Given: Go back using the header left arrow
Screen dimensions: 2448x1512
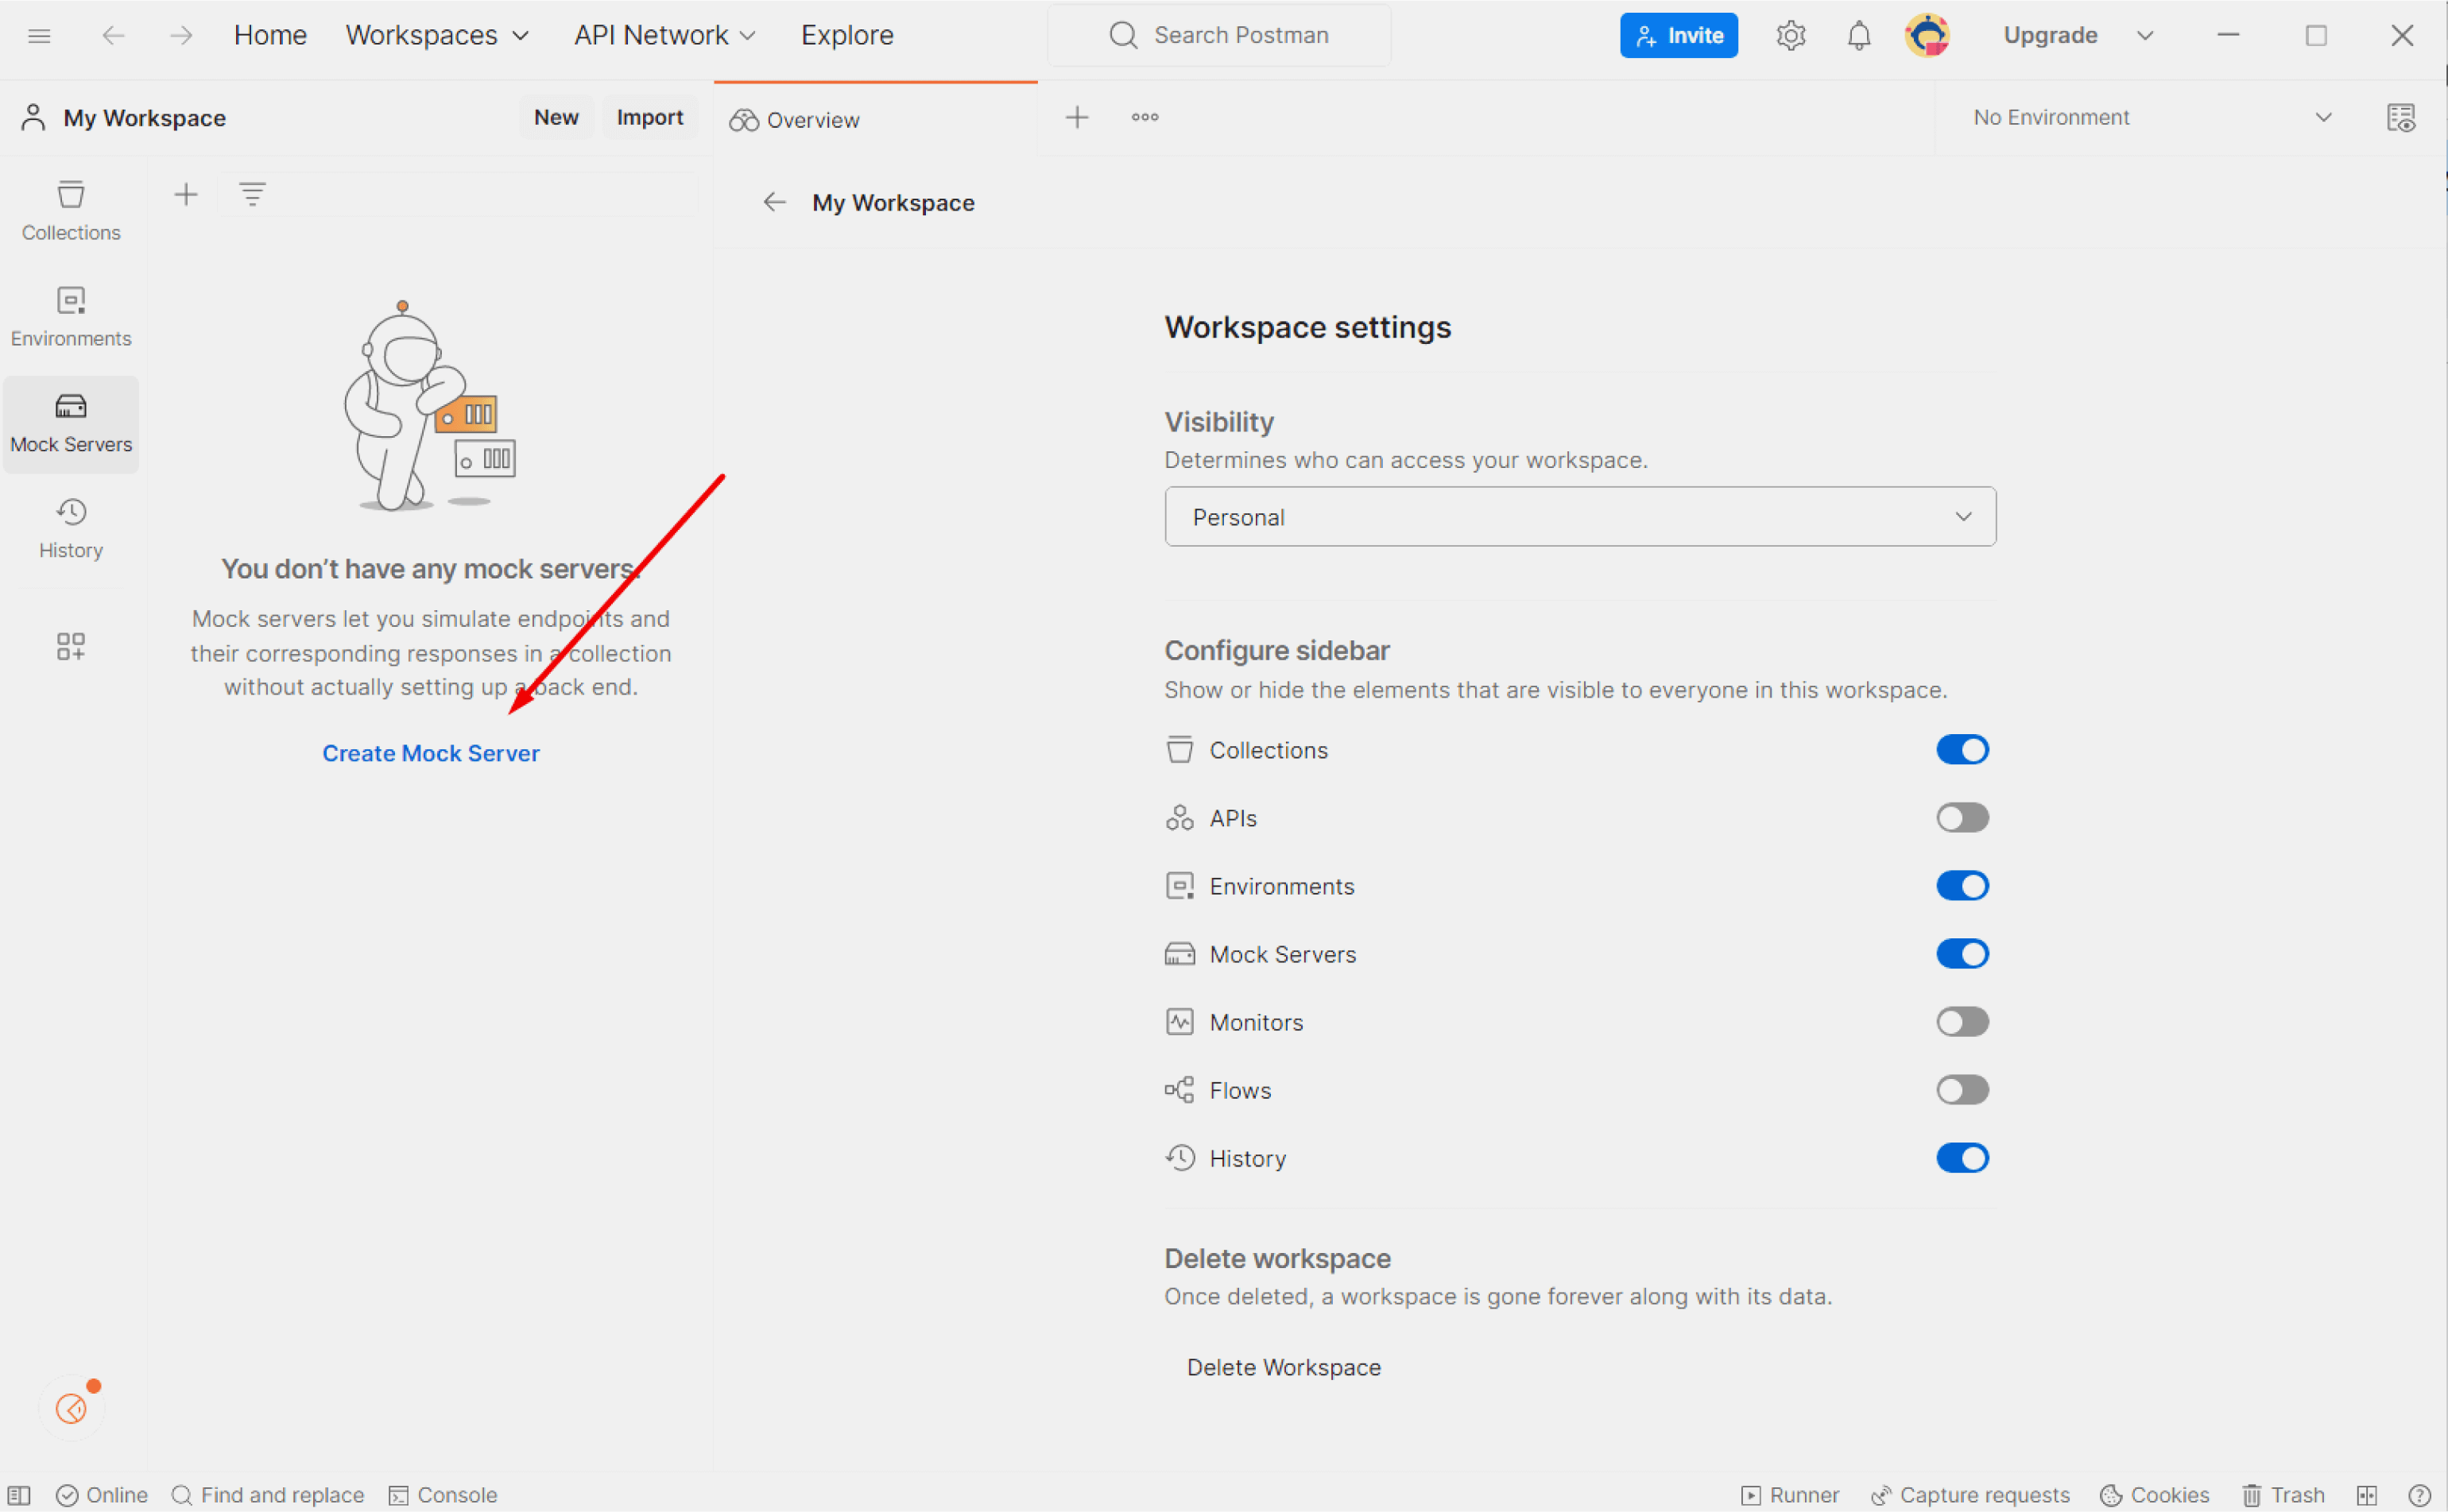Looking at the screenshot, I should tap(113, 36).
